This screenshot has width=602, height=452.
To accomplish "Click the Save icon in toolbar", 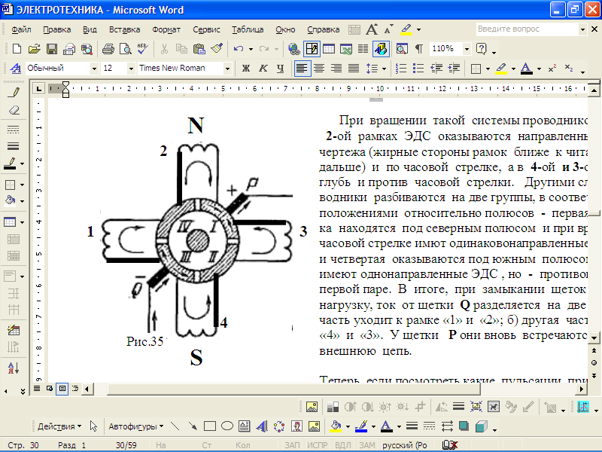I will [x=52, y=49].
